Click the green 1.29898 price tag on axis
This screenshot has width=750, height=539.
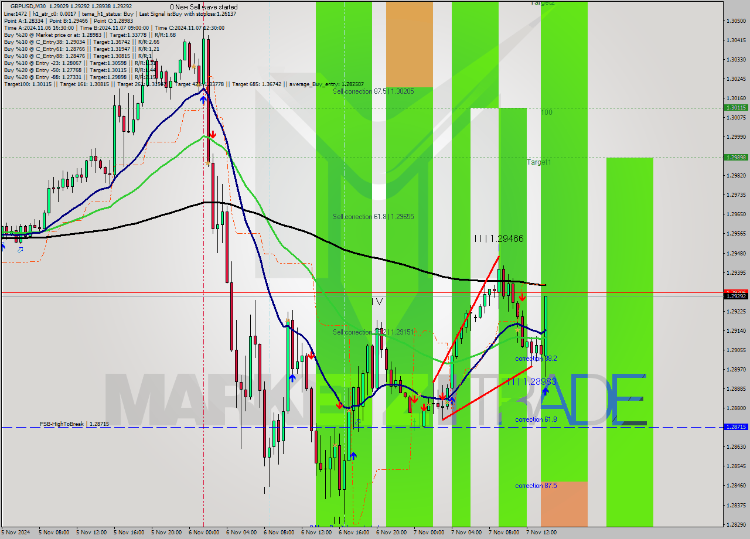point(736,158)
